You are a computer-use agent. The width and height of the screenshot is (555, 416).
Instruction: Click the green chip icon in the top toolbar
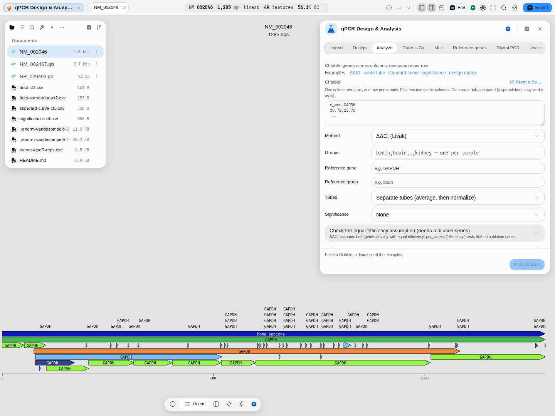[x=473, y=8]
